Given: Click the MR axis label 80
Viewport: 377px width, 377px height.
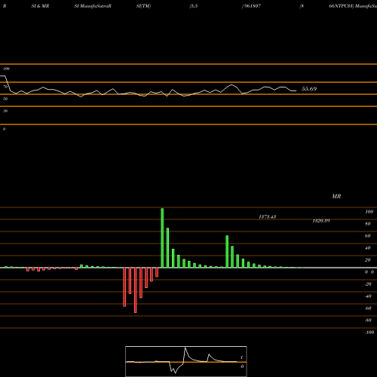Looking at the screenshot, I should [x=368, y=224].
